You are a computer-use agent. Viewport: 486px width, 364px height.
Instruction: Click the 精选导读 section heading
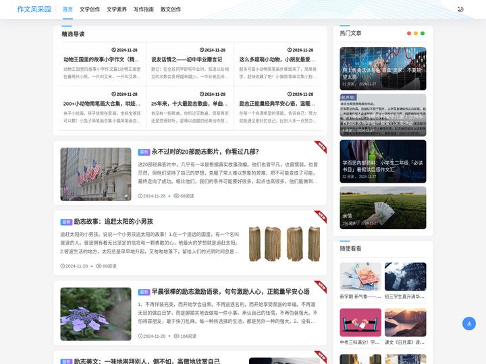(73, 34)
